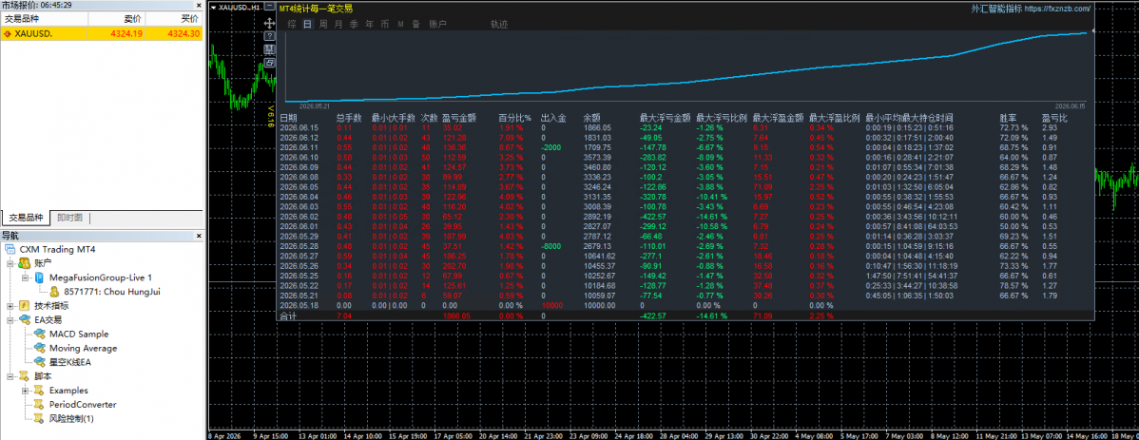Close the 导航 navigator panel
This screenshot has height=440, width=1139.
click(x=199, y=236)
